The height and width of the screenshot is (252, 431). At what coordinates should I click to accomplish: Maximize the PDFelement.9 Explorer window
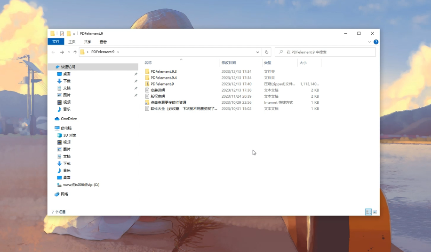tap(359, 33)
